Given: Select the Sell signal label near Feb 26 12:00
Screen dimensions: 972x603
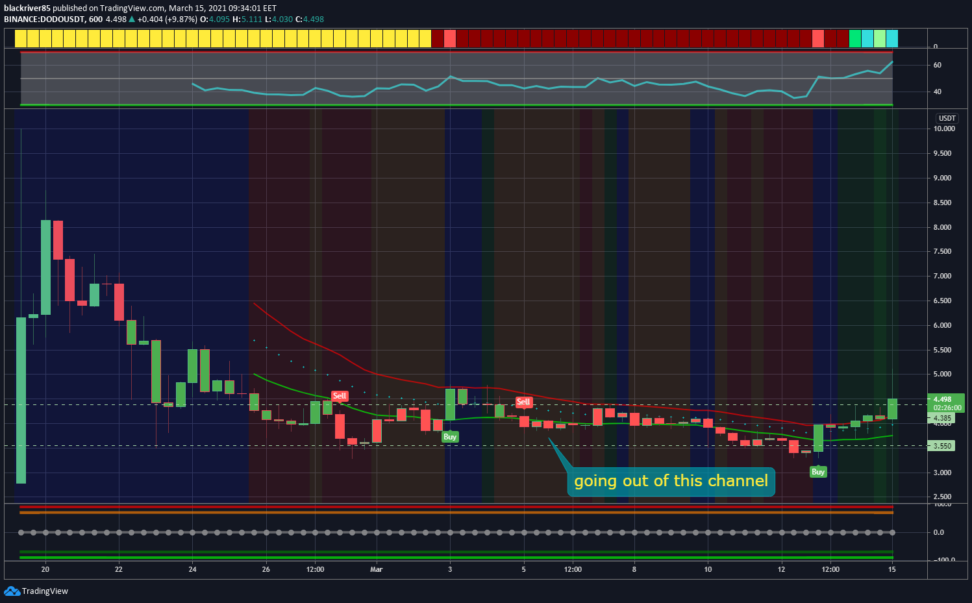Looking at the screenshot, I should pos(340,396).
